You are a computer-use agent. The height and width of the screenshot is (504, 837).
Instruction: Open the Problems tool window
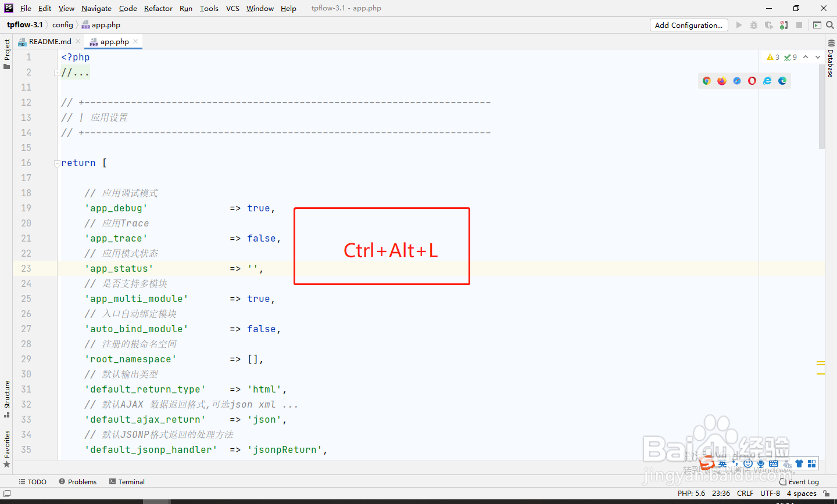pos(78,482)
